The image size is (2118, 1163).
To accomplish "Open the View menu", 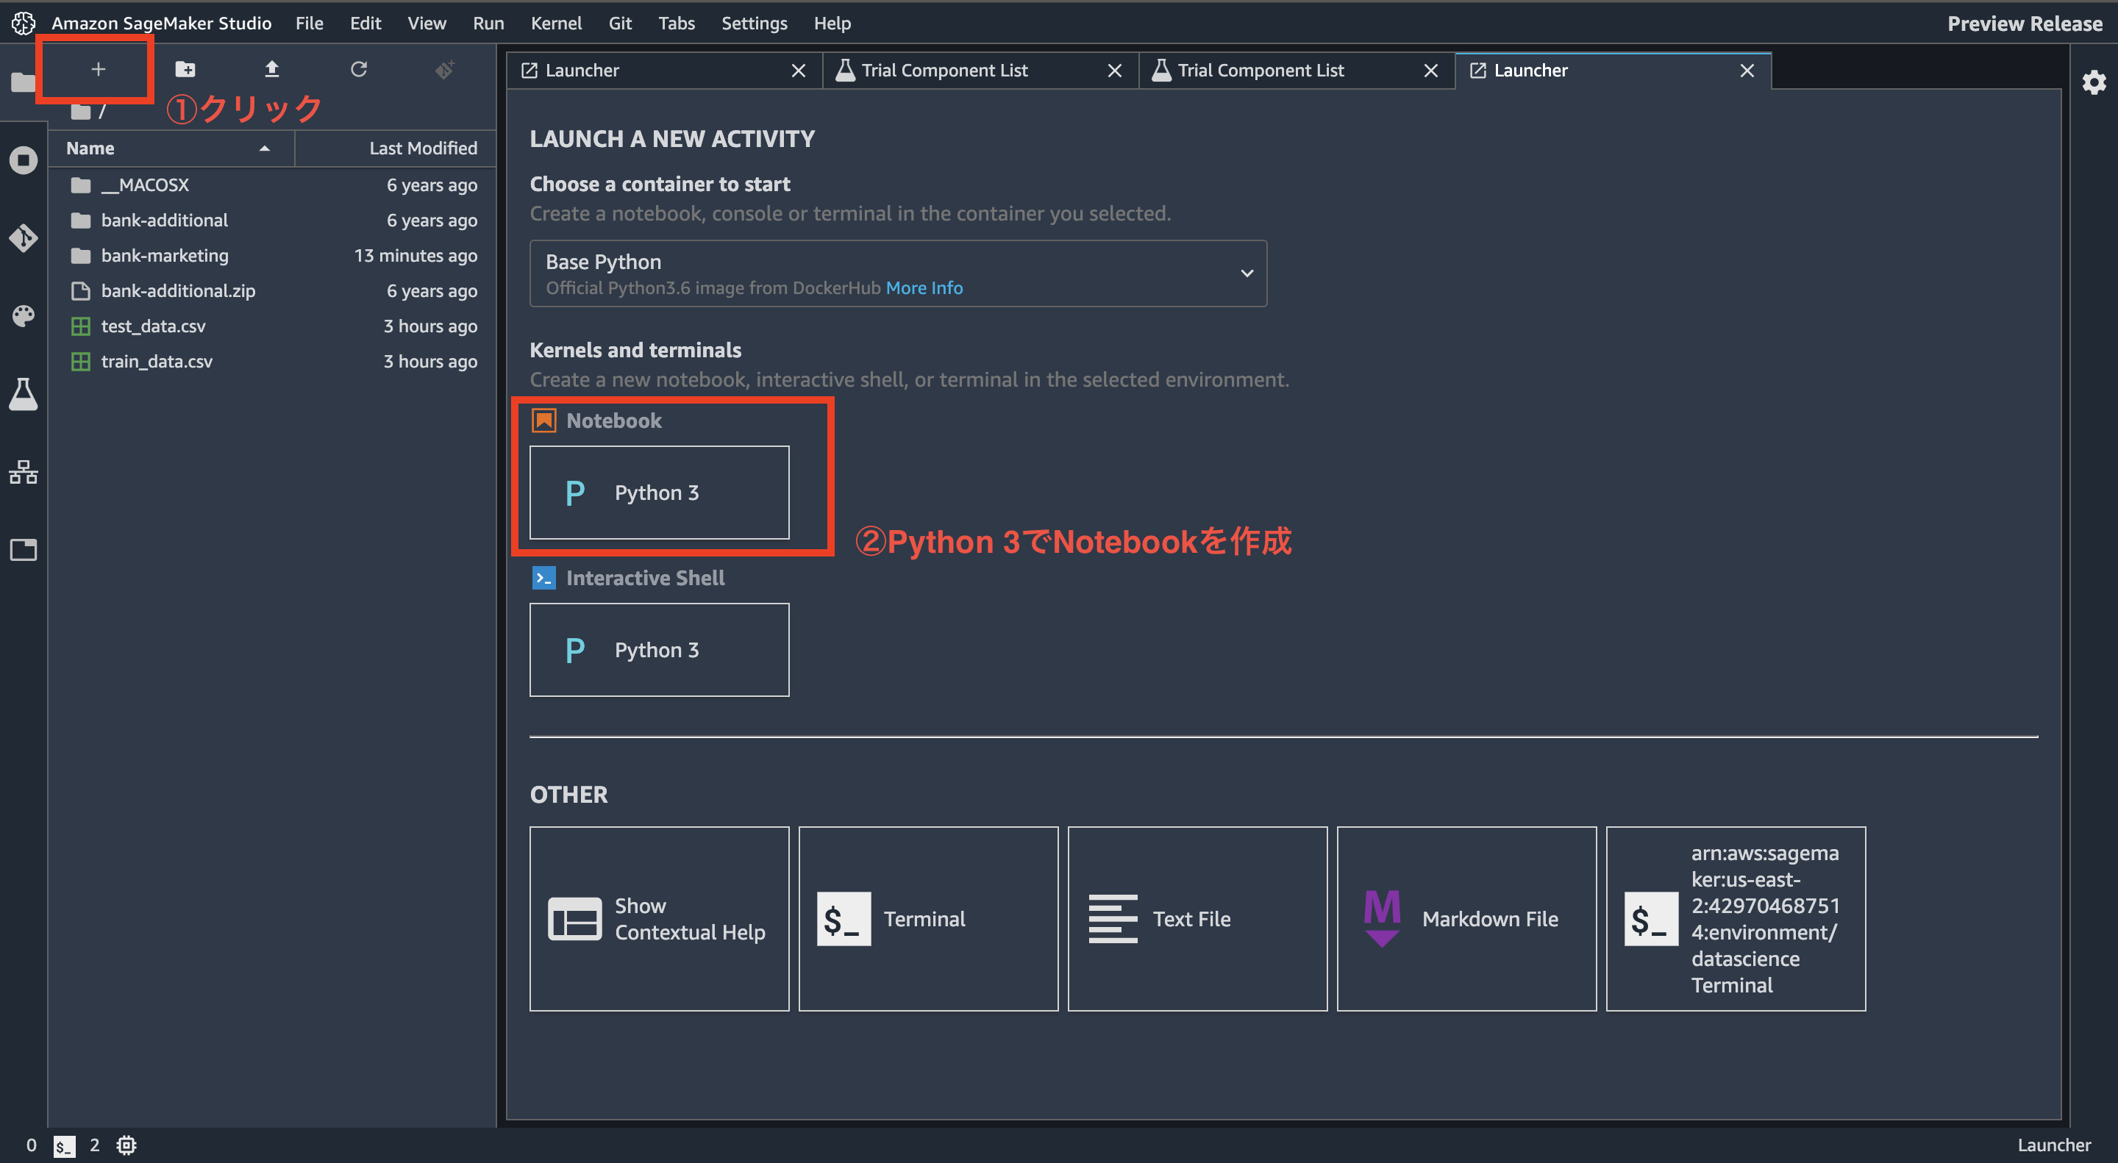I will coord(427,23).
